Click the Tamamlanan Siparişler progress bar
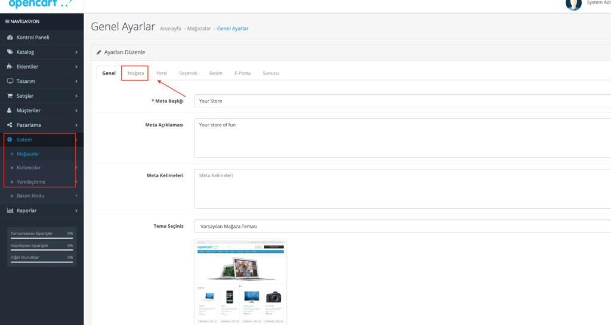The width and height of the screenshot is (611, 325). coord(42,238)
